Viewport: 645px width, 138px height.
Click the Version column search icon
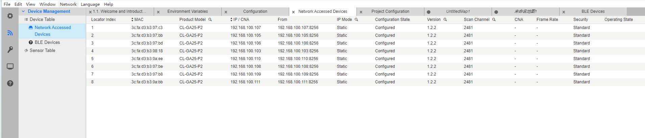click(x=445, y=20)
